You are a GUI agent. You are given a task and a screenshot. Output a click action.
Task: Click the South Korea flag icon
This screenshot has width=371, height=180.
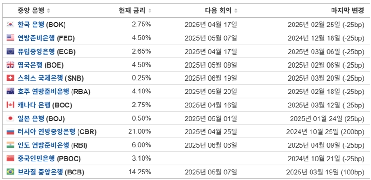[x=10, y=25]
